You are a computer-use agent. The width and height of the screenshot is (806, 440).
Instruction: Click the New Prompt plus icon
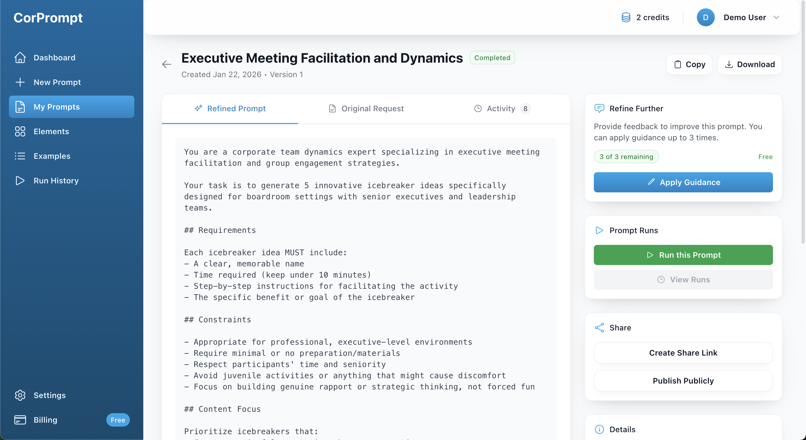pyautogui.click(x=20, y=82)
